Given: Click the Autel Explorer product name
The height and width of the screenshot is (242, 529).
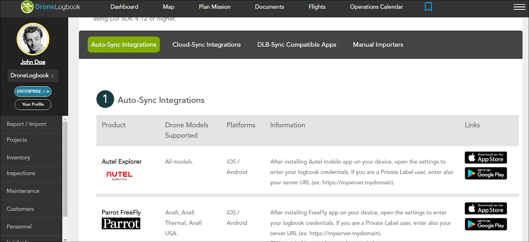Looking at the screenshot, I should tap(122, 162).
